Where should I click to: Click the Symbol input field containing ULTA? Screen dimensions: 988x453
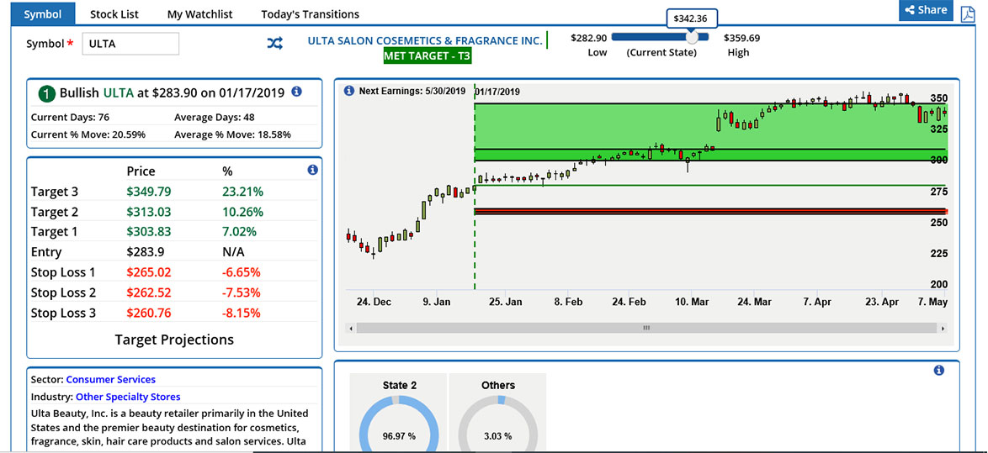pyautogui.click(x=130, y=44)
